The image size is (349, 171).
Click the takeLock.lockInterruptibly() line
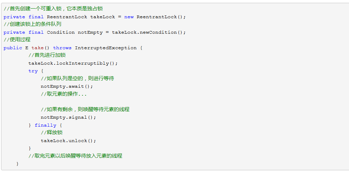click(x=73, y=63)
